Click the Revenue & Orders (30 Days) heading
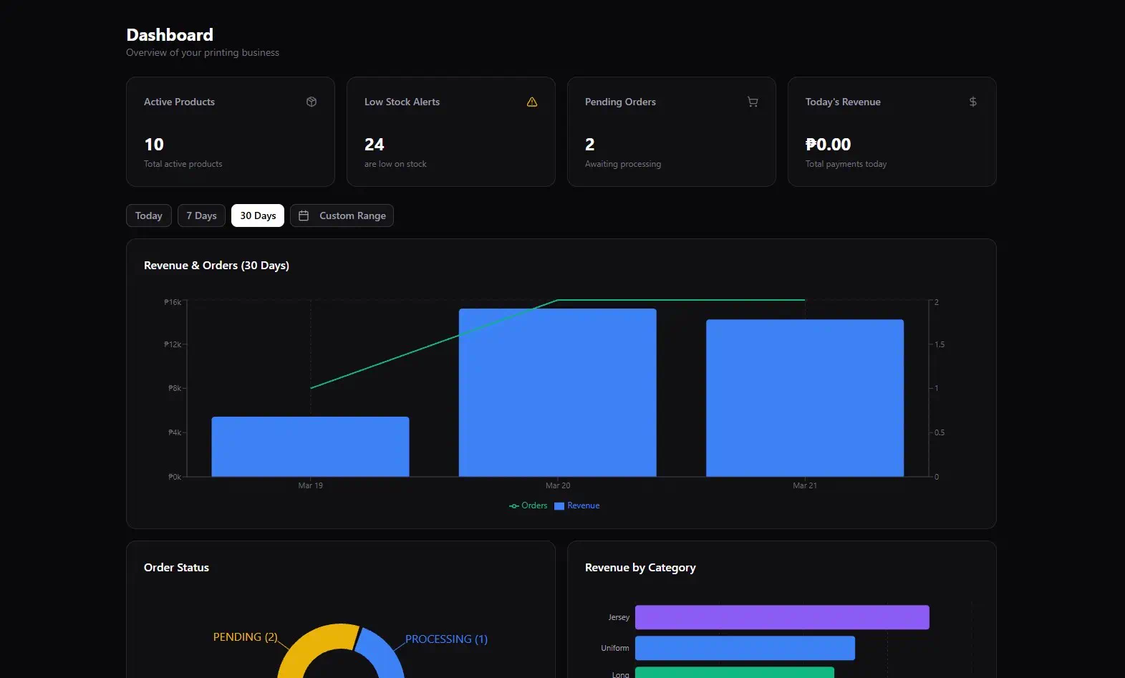Image resolution: width=1125 pixels, height=678 pixels. point(216,266)
